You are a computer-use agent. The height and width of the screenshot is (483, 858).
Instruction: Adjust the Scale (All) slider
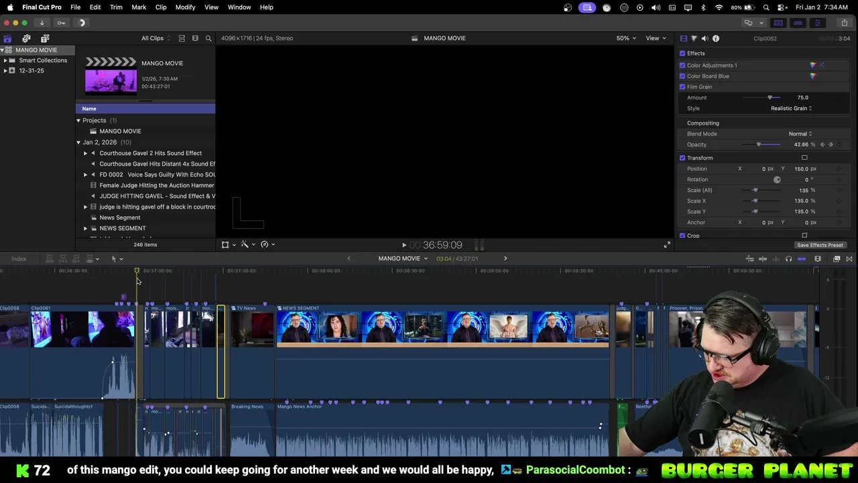755,191
